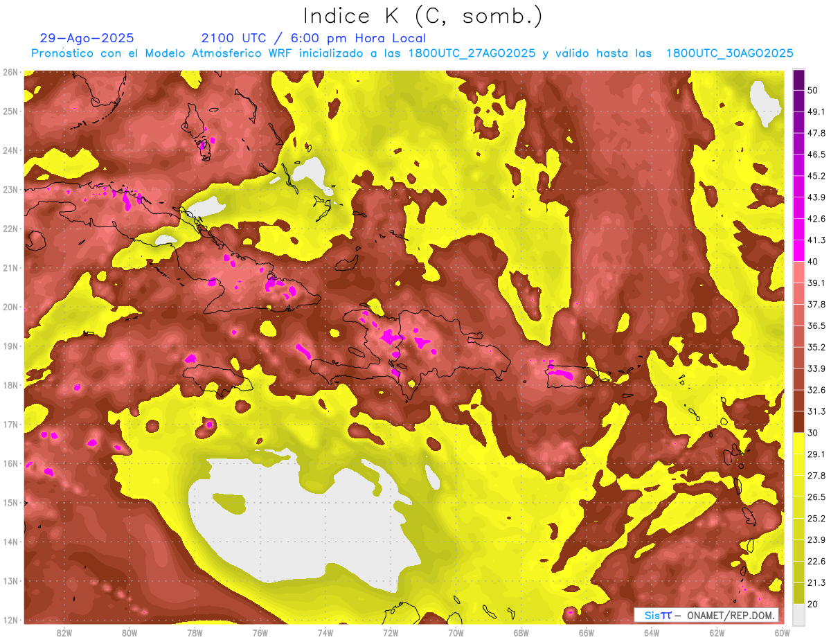The height and width of the screenshot is (642, 831).
Task: Click the latitude axis label 14N
Action: 10,542
